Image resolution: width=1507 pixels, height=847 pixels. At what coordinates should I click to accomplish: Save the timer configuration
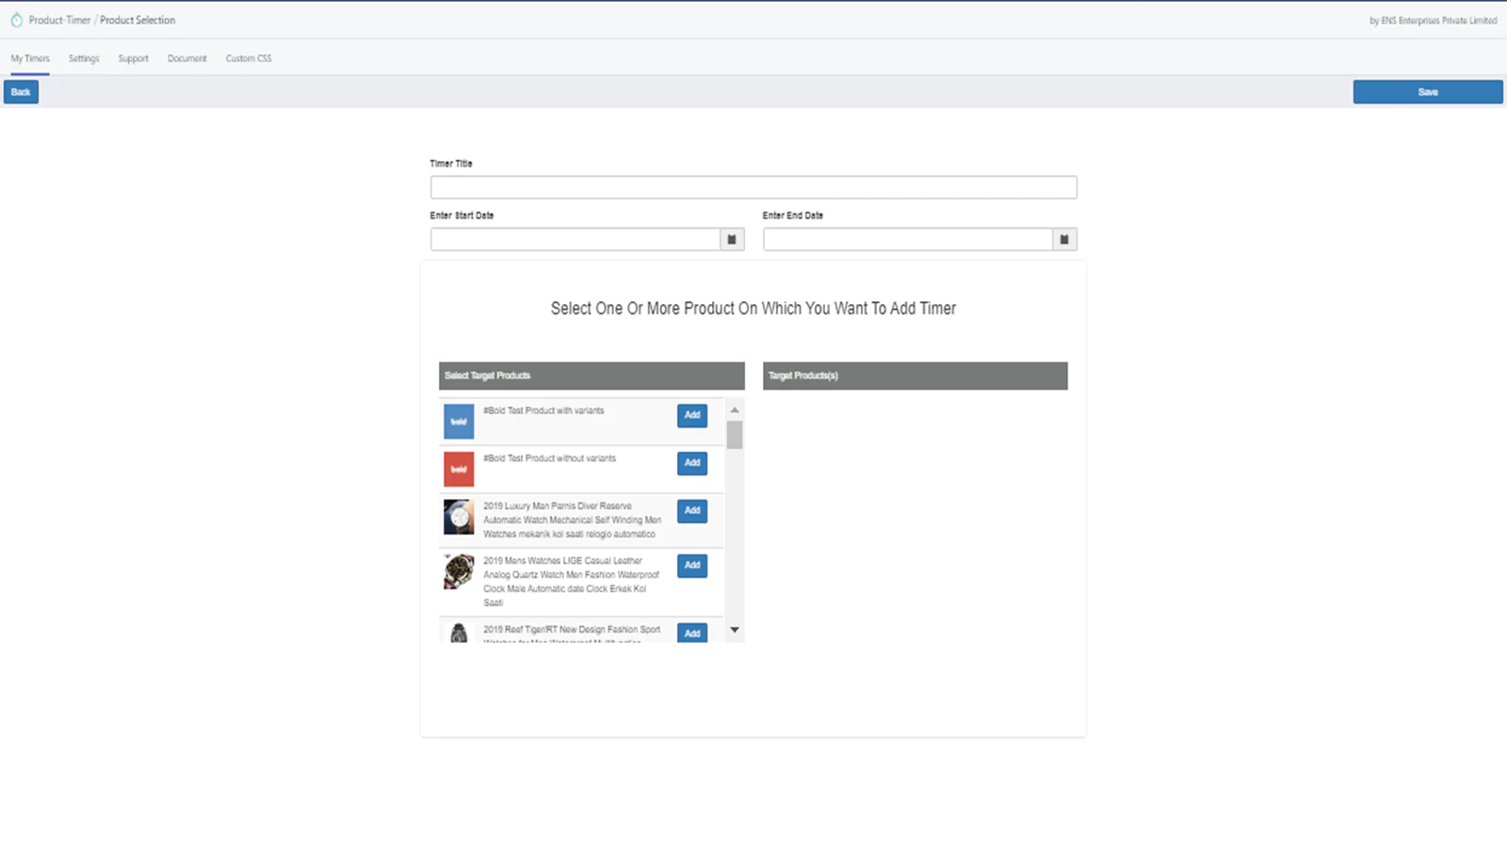point(1427,92)
